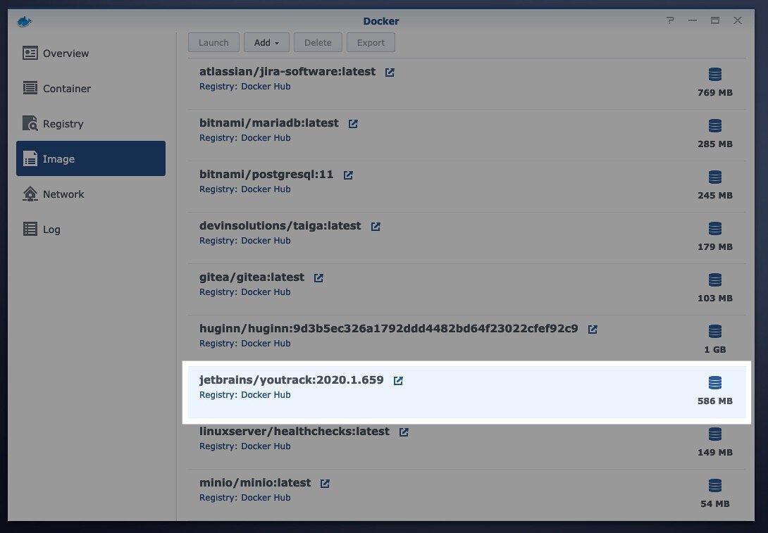Open the help question mark button
The width and height of the screenshot is (768, 533).
tap(670, 20)
